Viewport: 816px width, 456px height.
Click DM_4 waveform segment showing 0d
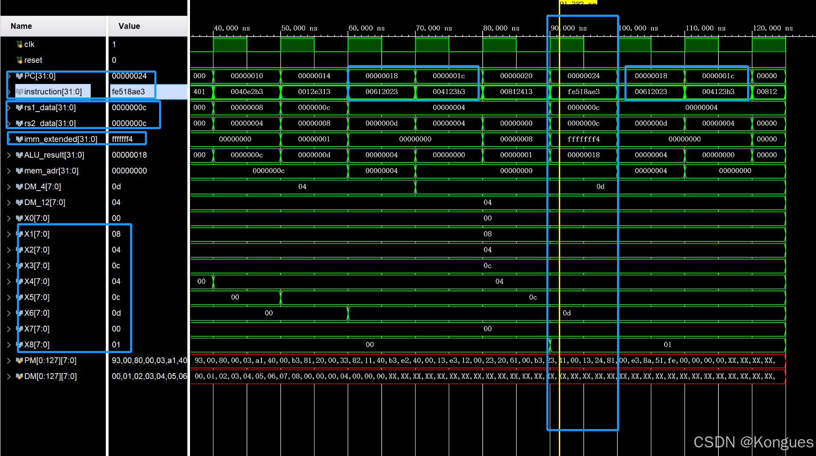point(600,186)
